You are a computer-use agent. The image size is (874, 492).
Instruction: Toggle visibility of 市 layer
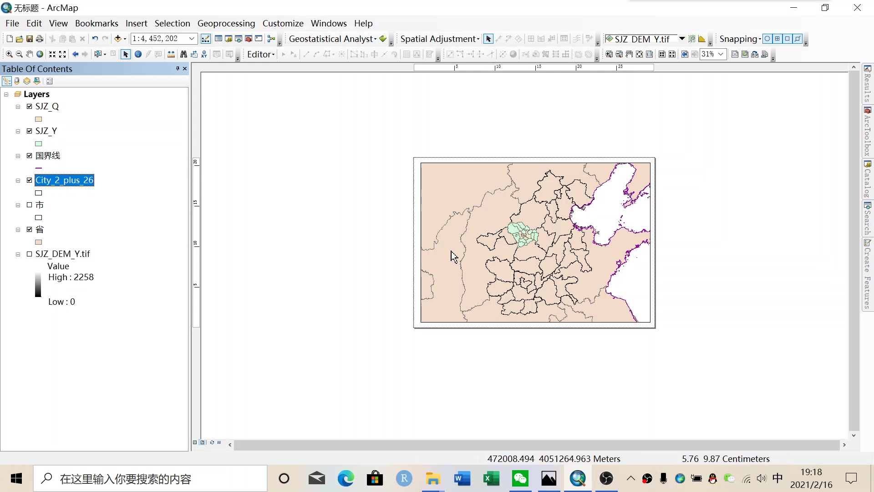(x=30, y=205)
